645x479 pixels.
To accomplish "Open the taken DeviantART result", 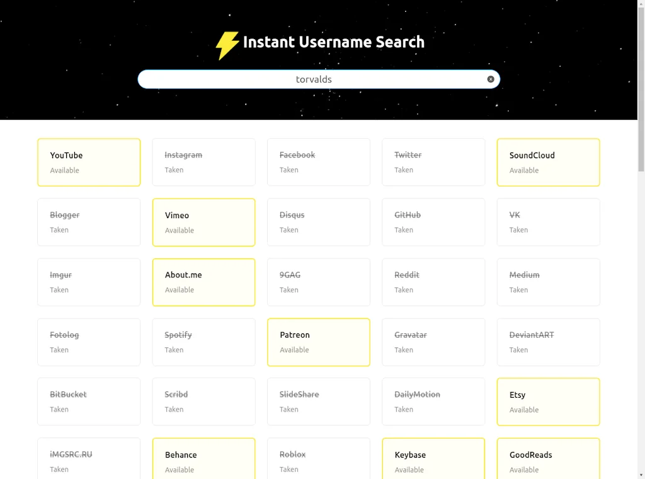I will point(548,342).
